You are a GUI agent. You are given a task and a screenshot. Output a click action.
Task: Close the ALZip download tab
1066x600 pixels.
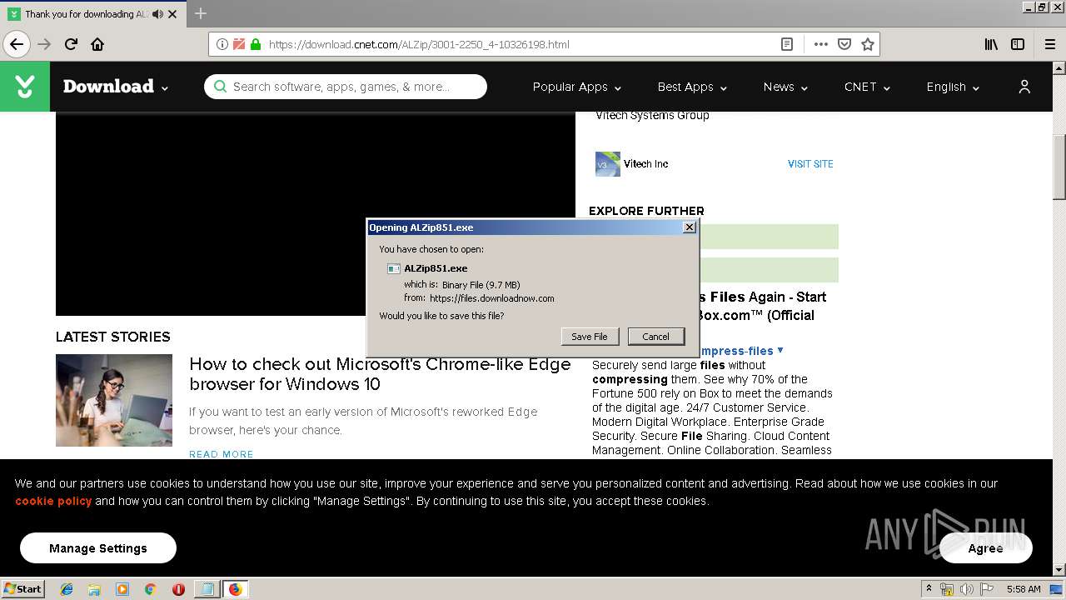tap(172, 14)
